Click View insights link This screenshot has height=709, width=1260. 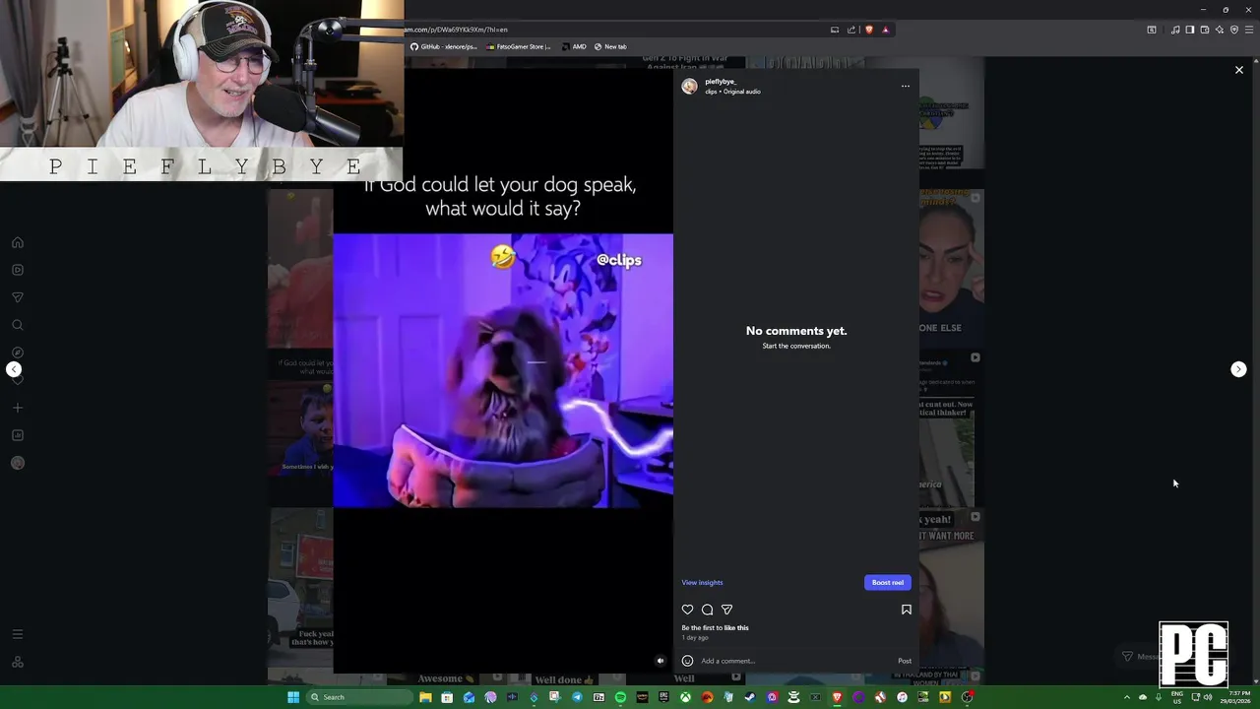[702, 582]
